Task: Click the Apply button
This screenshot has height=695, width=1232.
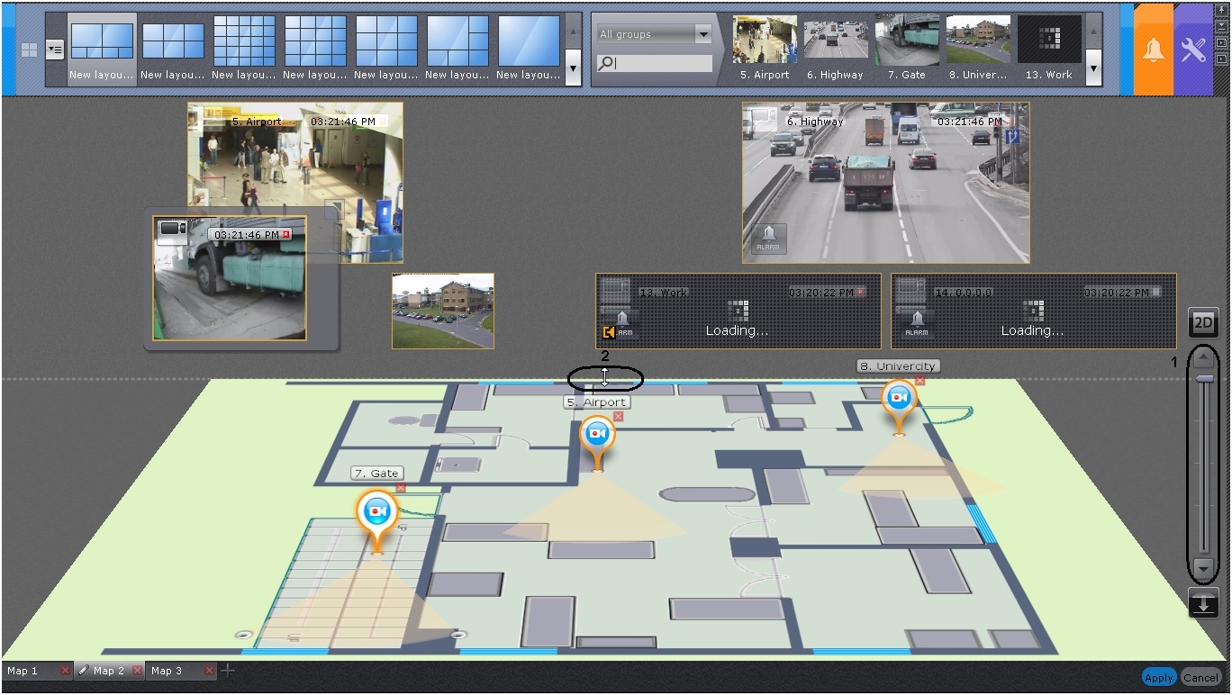Action: click(1158, 678)
